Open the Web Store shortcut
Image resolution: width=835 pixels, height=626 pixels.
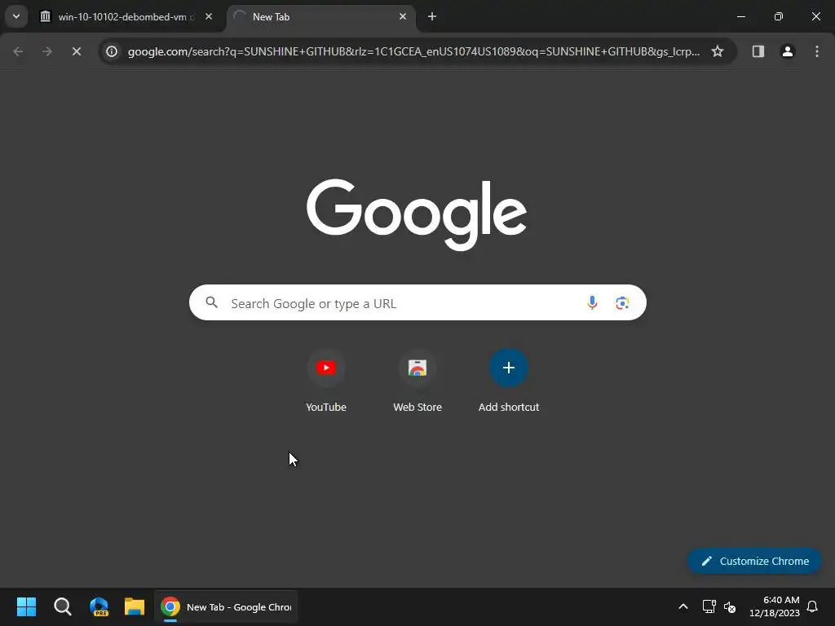(x=417, y=381)
